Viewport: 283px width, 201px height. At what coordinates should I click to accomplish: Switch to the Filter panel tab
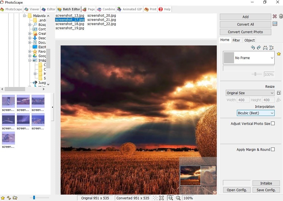tap(236, 40)
